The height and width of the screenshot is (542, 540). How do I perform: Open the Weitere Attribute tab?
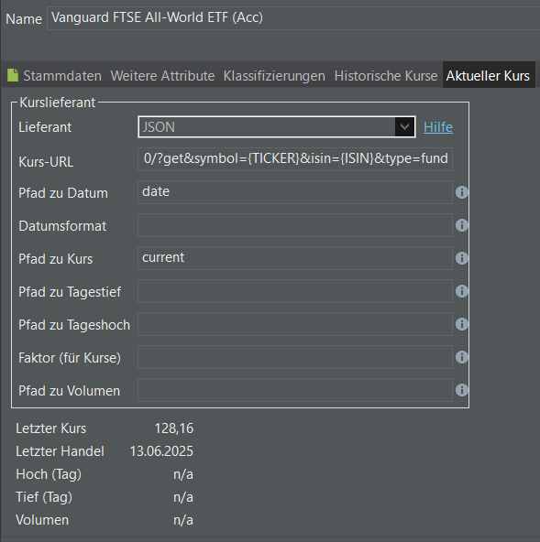click(x=162, y=76)
